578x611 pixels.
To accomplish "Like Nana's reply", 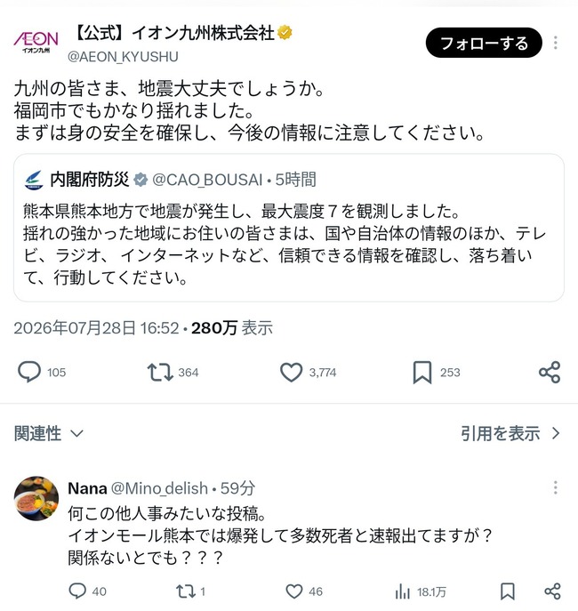I will click(x=294, y=591).
